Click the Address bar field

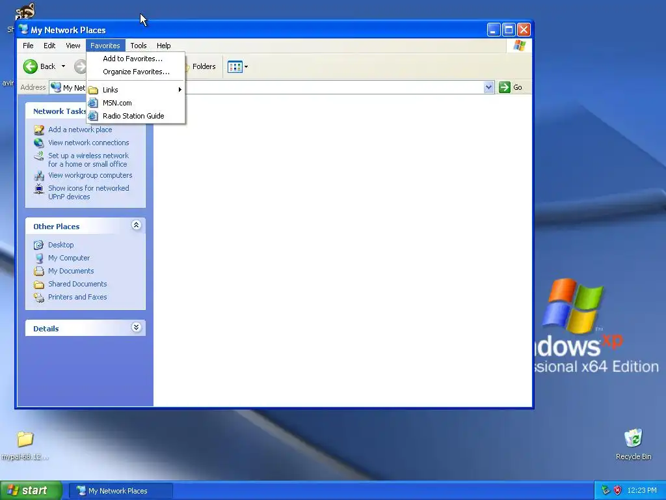272,87
